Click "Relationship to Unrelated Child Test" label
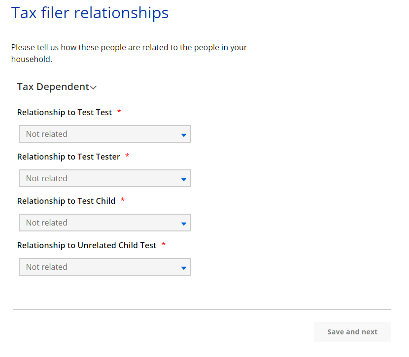 (x=87, y=245)
